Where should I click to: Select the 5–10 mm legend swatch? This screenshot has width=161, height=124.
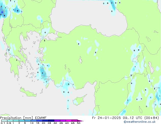coord(28,121)
